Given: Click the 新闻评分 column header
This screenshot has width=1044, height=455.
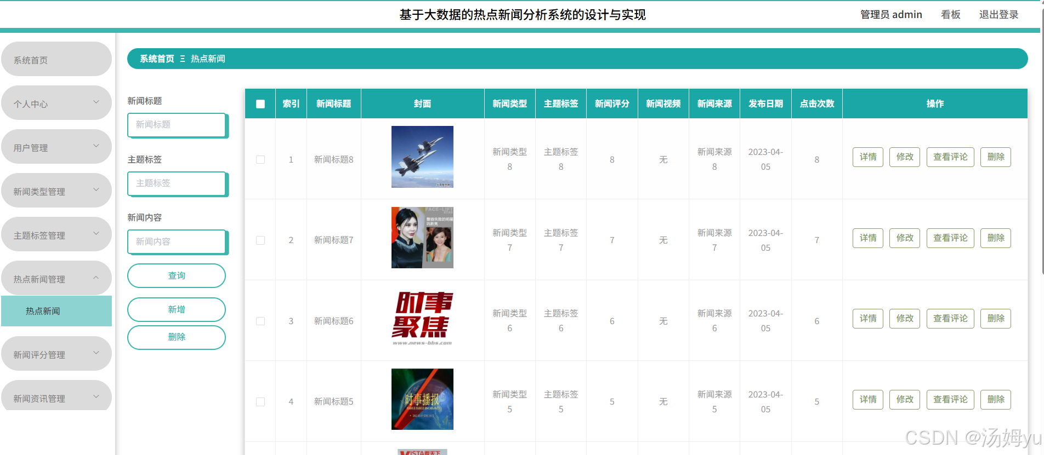Looking at the screenshot, I should coord(612,103).
